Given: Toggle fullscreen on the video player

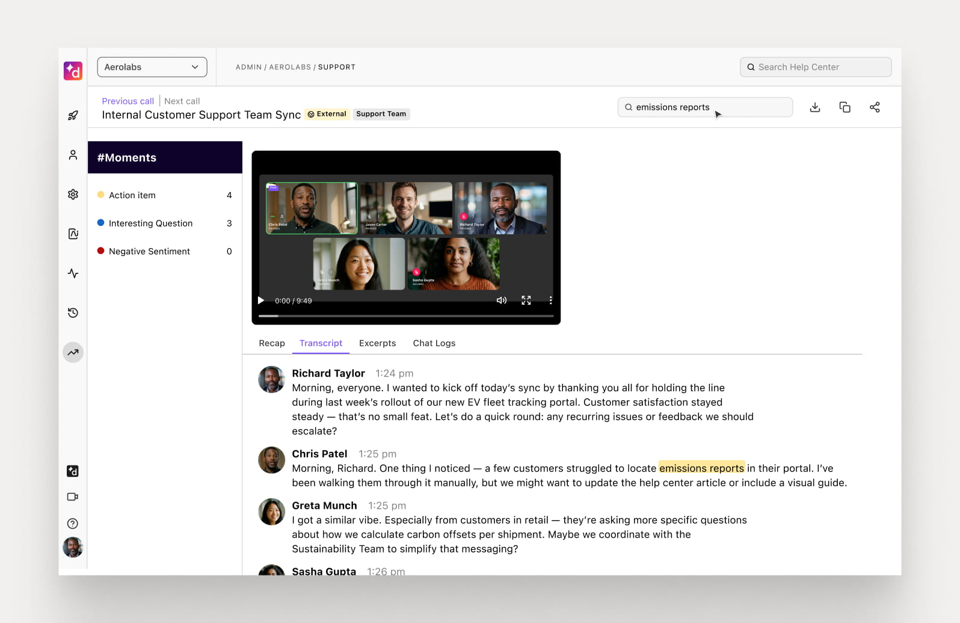Looking at the screenshot, I should pos(526,300).
